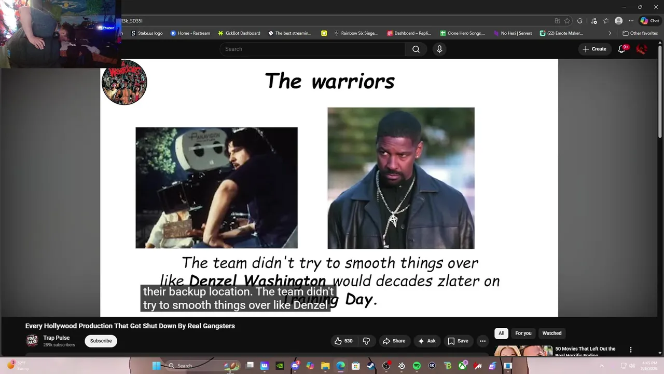Open the Trap Pulse channel avatar

click(x=32, y=341)
